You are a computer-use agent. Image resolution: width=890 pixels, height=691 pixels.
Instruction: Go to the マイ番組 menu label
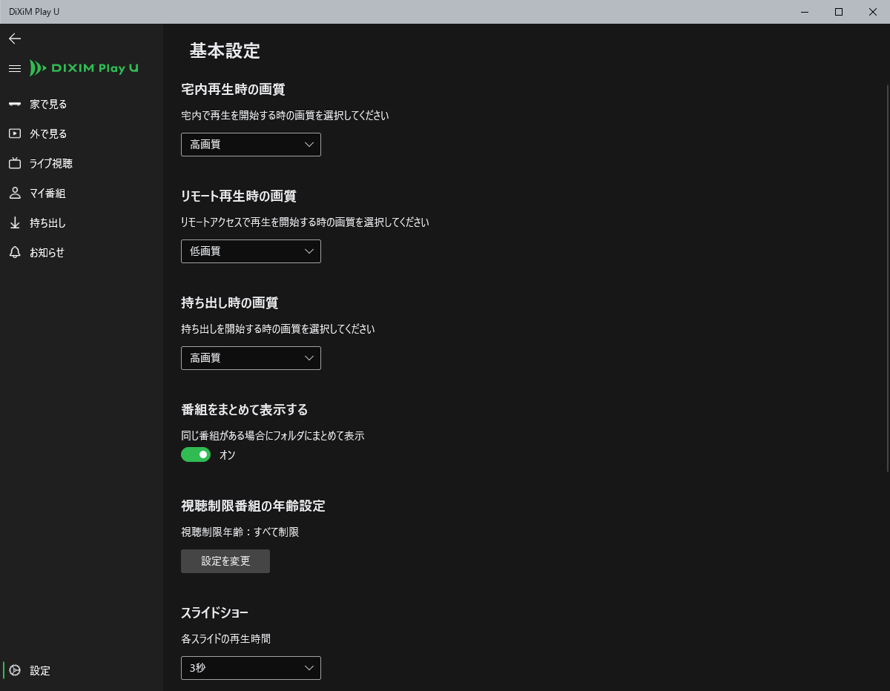coord(47,194)
